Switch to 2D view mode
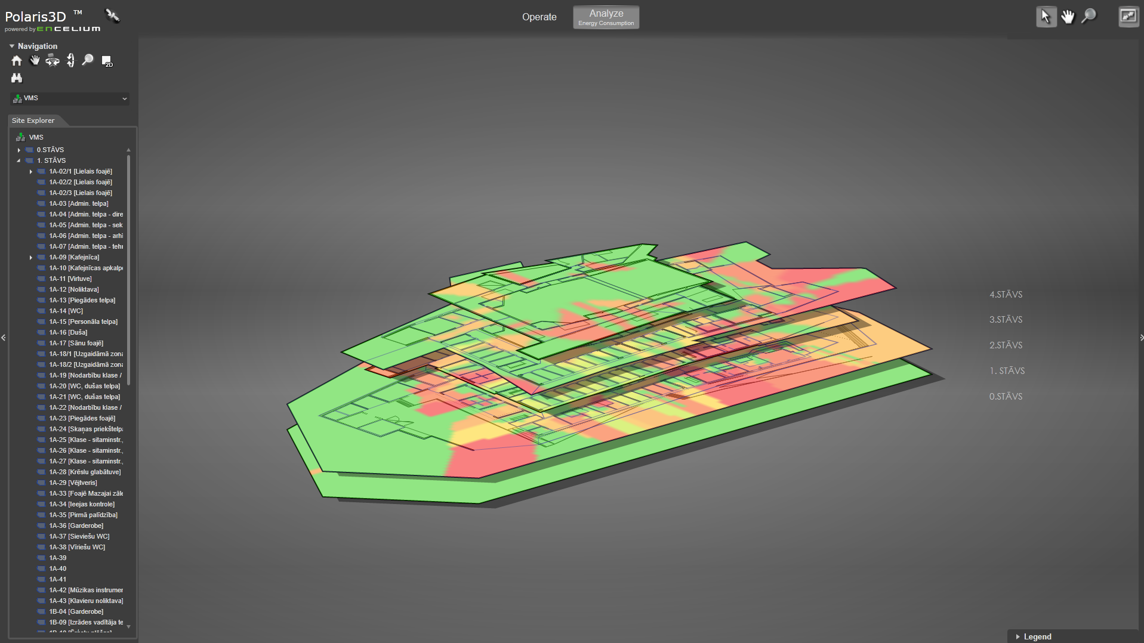The width and height of the screenshot is (1144, 643). click(x=107, y=61)
